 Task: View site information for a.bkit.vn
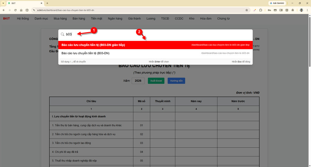tap(34, 10)
